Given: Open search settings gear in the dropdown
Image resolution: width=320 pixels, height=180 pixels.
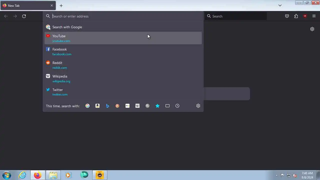Looking at the screenshot, I should coord(198,106).
